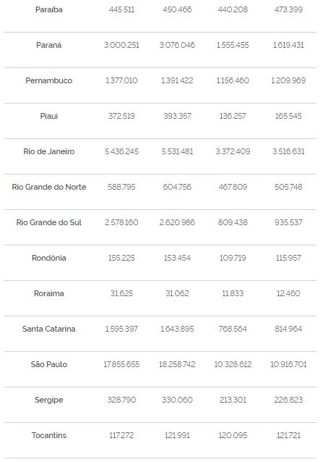Click Paraná value 3.076.046

click(x=177, y=45)
